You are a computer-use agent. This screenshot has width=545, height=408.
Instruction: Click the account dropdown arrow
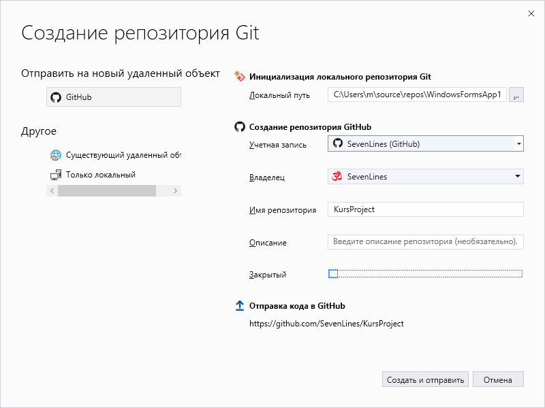[519, 143]
